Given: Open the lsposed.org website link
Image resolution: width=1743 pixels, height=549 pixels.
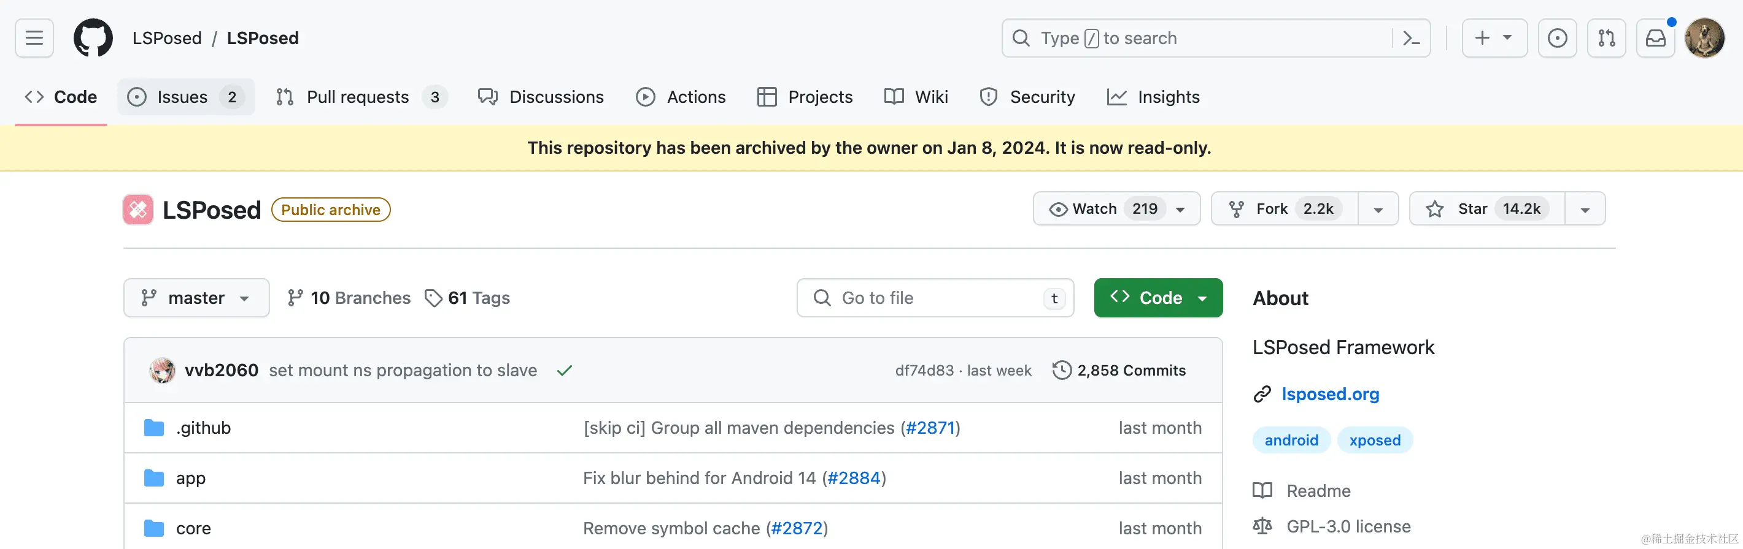Looking at the screenshot, I should [x=1329, y=394].
